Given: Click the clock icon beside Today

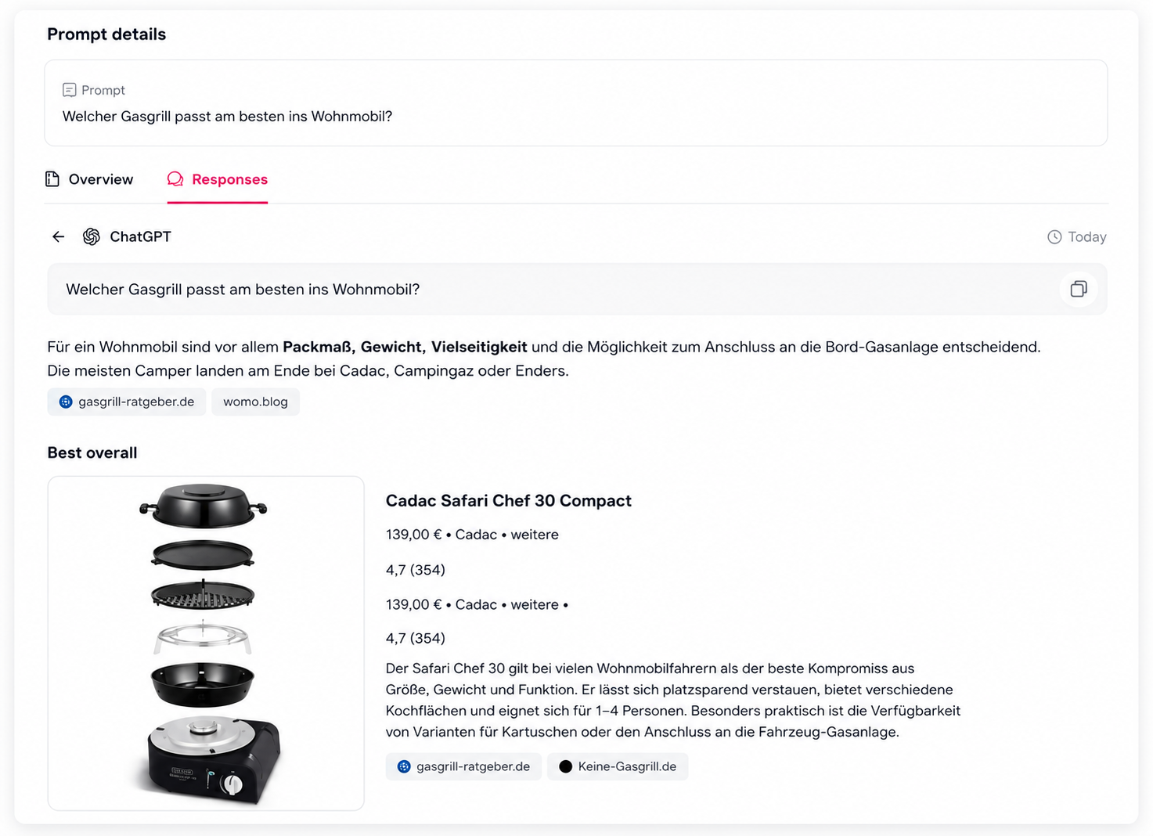Looking at the screenshot, I should [x=1054, y=237].
